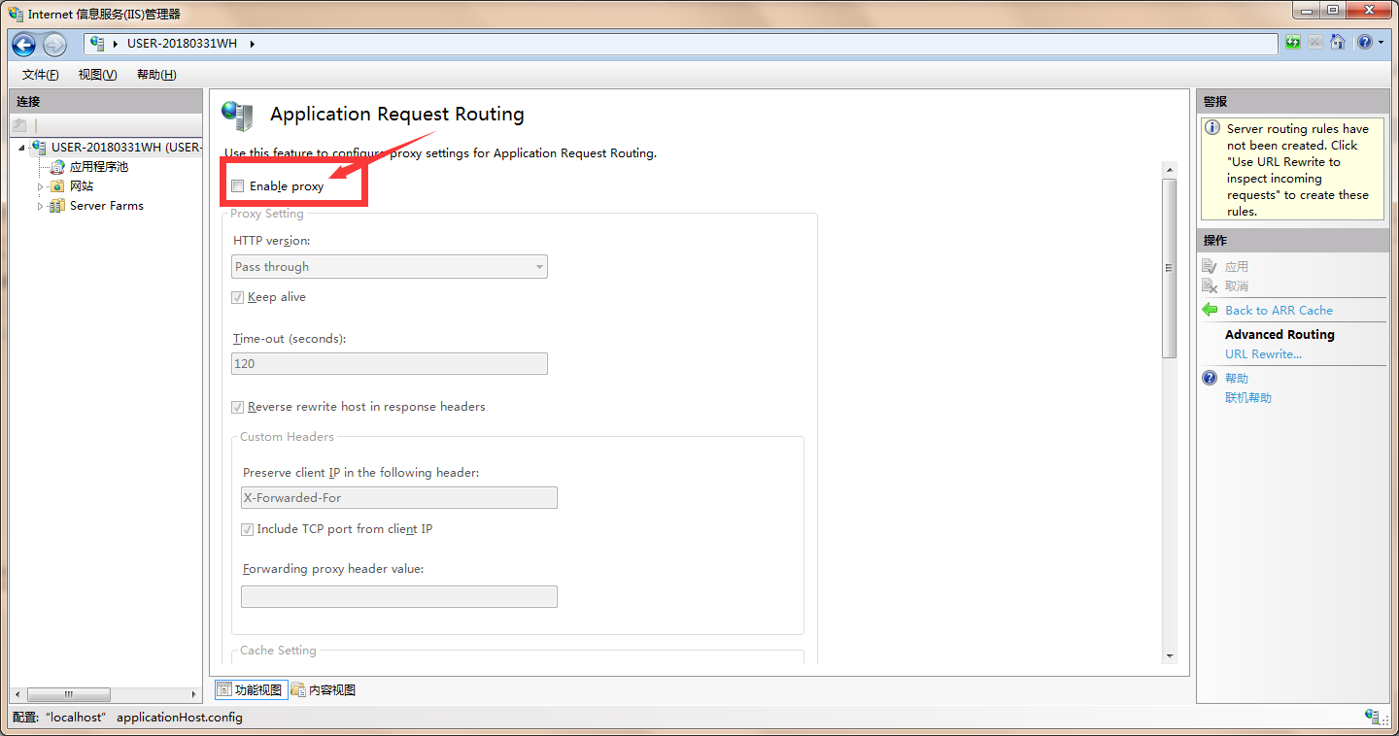Image resolution: width=1399 pixels, height=736 pixels.
Task: Open Help from the top toolbar icon
Action: coord(1365,42)
